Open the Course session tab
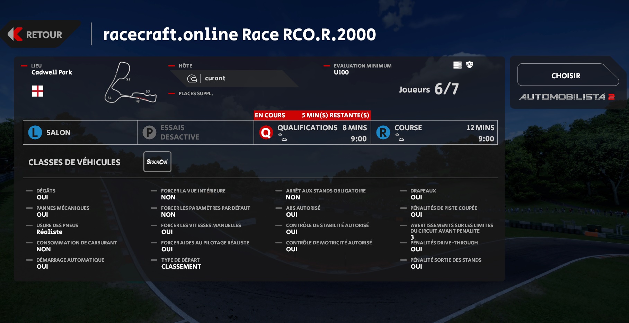The width and height of the screenshot is (629, 323). pyautogui.click(x=434, y=132)
